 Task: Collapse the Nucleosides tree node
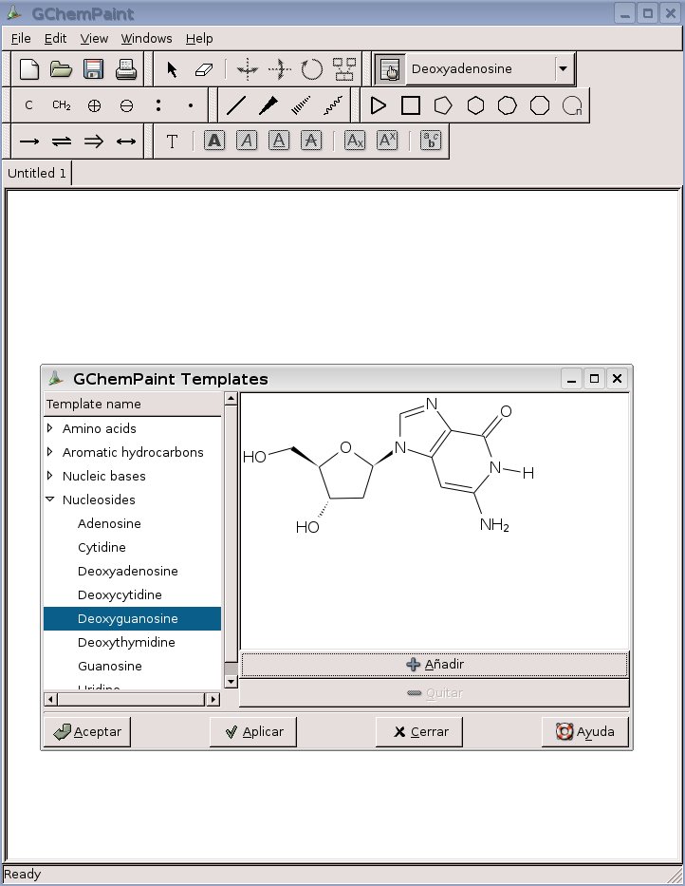[x=50, y=500]
